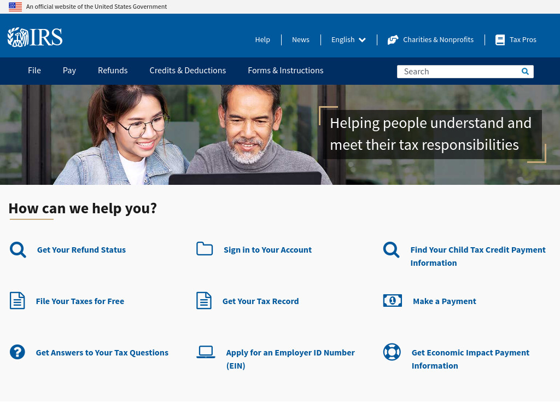Click the Get Your Tax Record link

[260, 301]
